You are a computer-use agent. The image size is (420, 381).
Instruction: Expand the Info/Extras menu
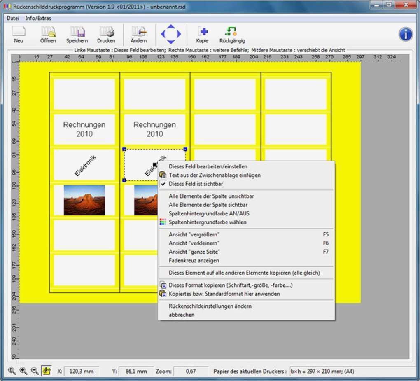pos(38,19)
